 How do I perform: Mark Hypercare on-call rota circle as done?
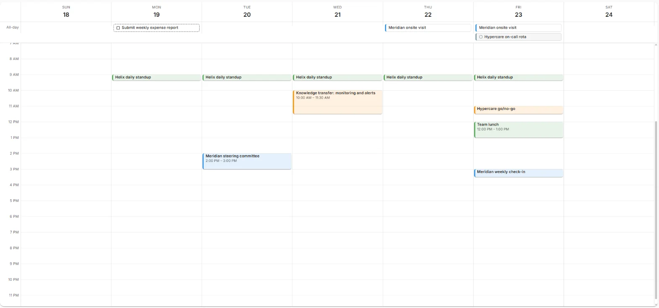[x=481, y=37]
